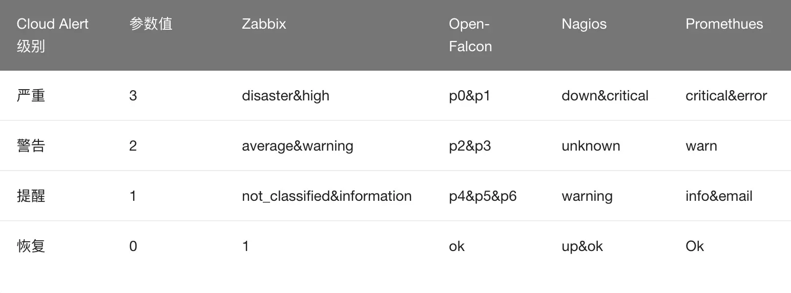The width and height of the screenshot is (791, 293).
Task: Select the Zabbix column header
Action: [x=264, y=24]
